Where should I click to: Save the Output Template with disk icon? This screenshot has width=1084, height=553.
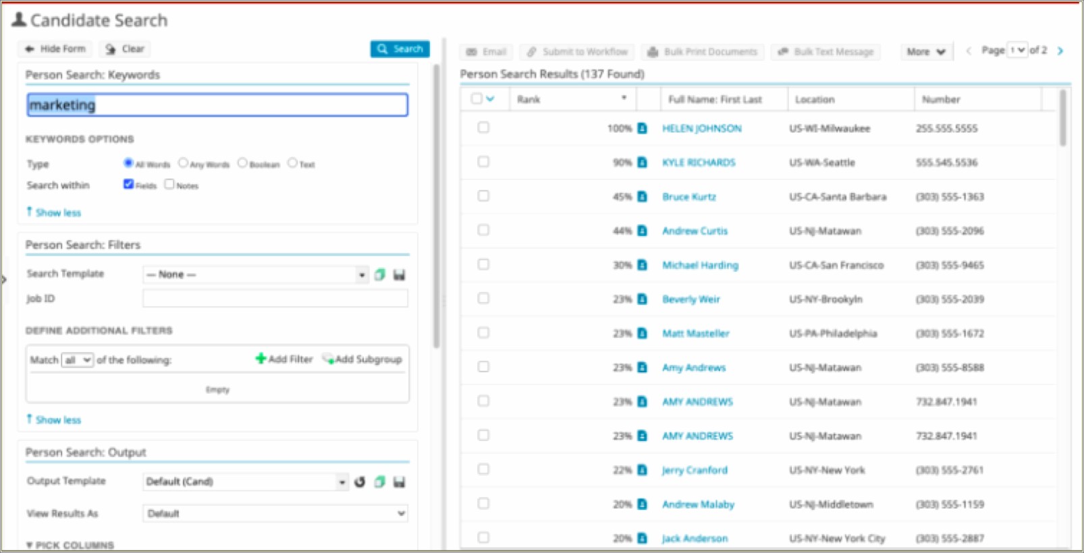click(400, 482)
